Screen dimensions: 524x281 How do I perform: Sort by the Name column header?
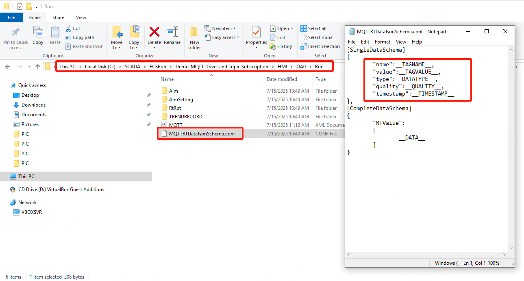(x=167, y=79)
